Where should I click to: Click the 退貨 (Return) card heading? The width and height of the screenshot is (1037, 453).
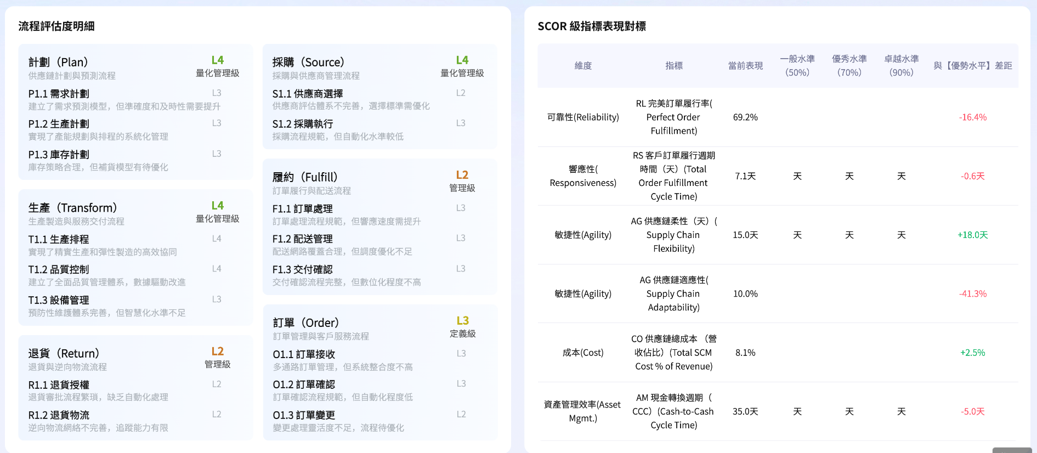coord(64,353)
